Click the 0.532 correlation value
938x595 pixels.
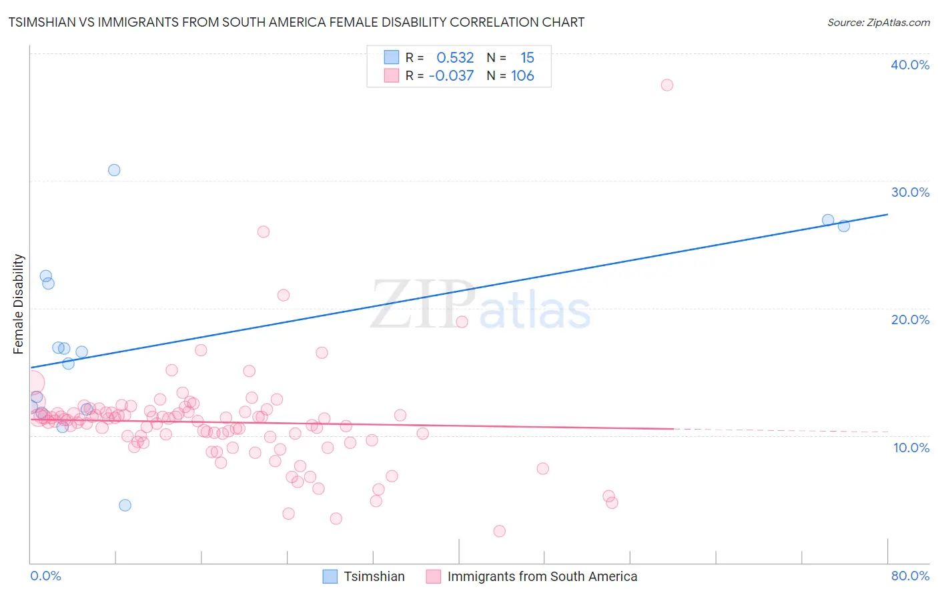455,57
